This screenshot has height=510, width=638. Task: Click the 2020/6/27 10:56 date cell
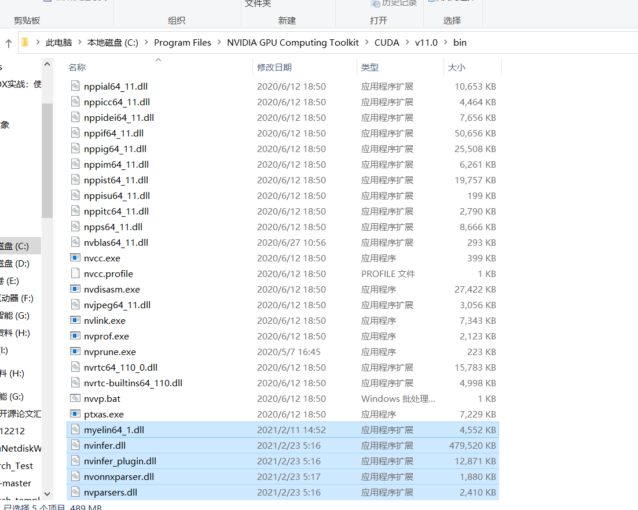pyautogui.click(x=291, y=243)
